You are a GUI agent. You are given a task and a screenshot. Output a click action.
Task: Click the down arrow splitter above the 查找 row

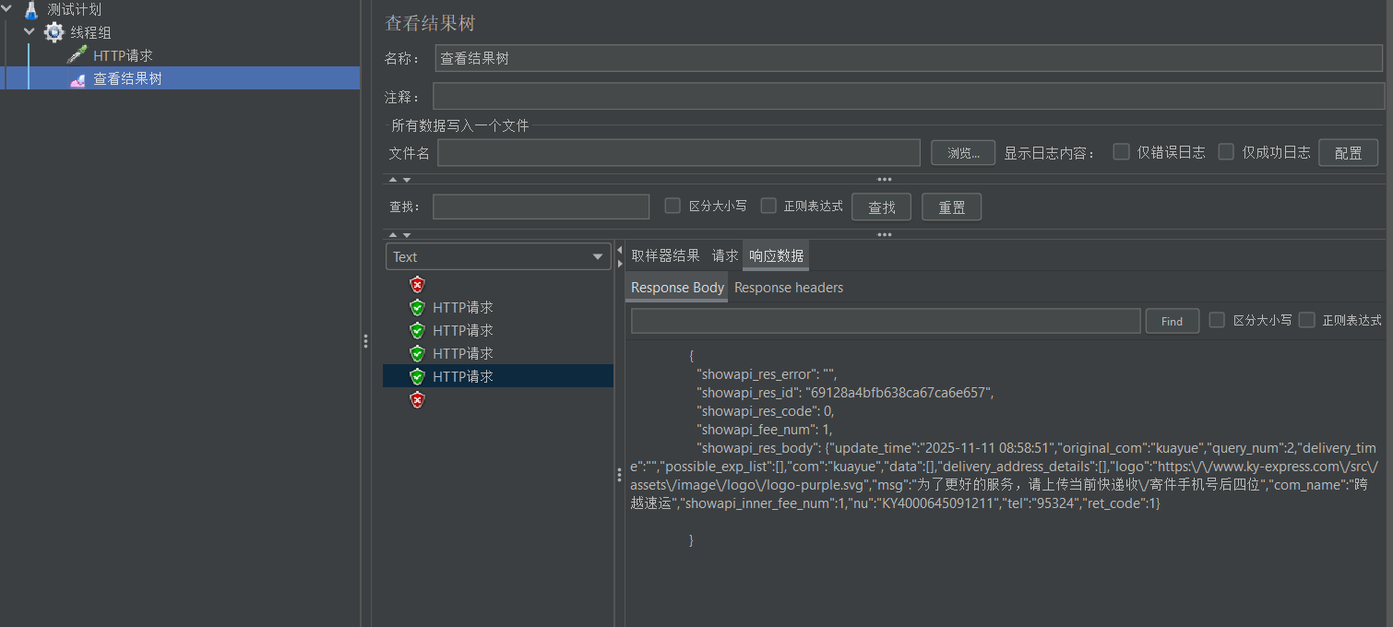tap(406, 180)
